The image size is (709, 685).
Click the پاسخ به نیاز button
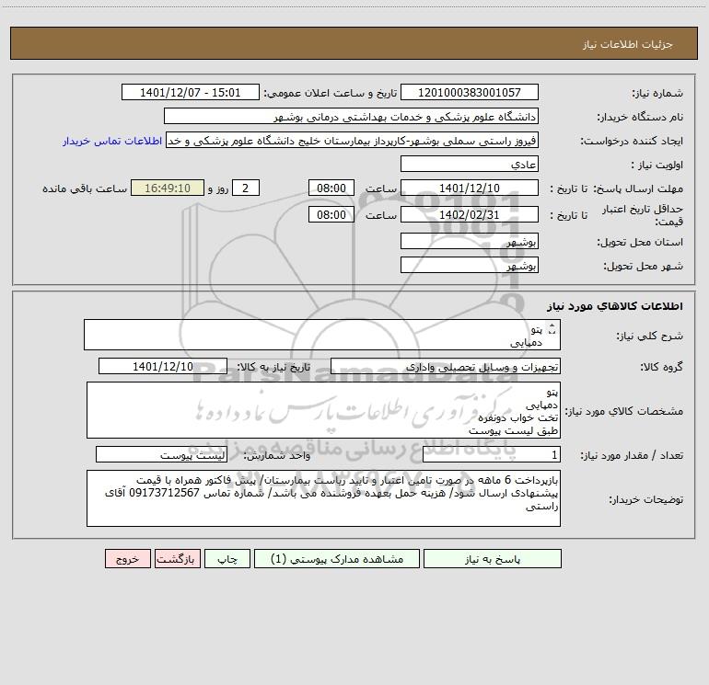(493, 558)
